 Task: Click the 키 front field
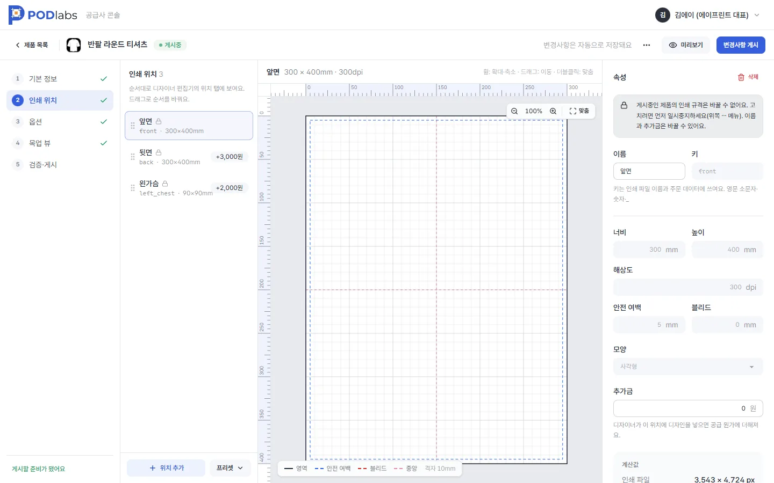727,171
